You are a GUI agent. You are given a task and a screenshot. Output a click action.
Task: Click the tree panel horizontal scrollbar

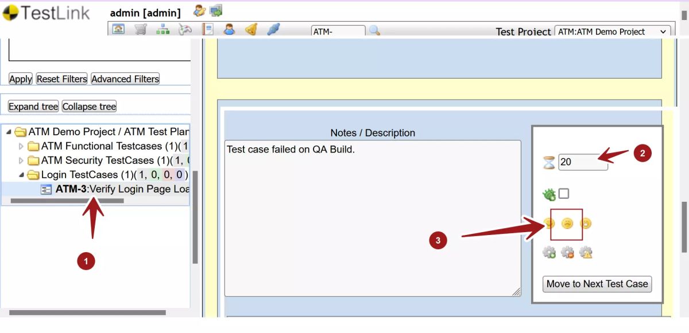(67, 201)
